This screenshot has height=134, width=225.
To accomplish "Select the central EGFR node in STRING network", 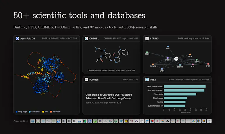I will point(176,59).
